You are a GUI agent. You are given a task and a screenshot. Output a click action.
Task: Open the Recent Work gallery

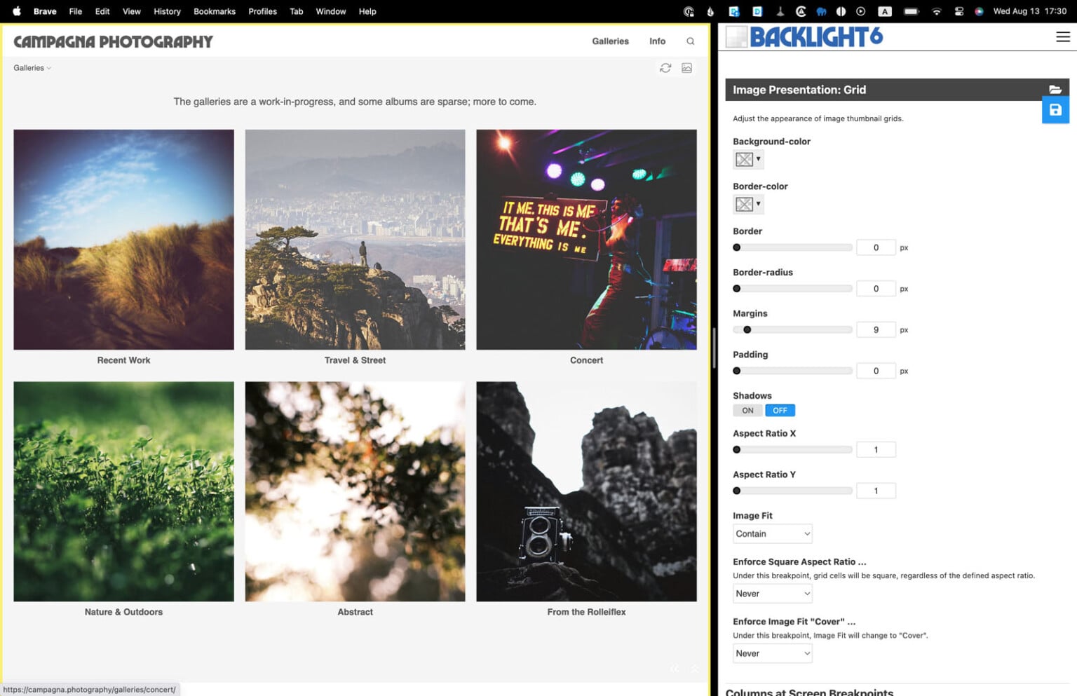(x=123, y=239)
